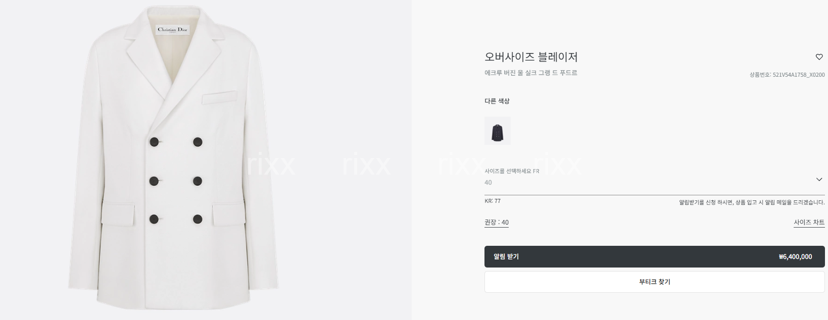Image resolution: width=828 pixels, height=320 pixels.
Task: Expand the size selector chevron arrow
Action: pos(819,179)
